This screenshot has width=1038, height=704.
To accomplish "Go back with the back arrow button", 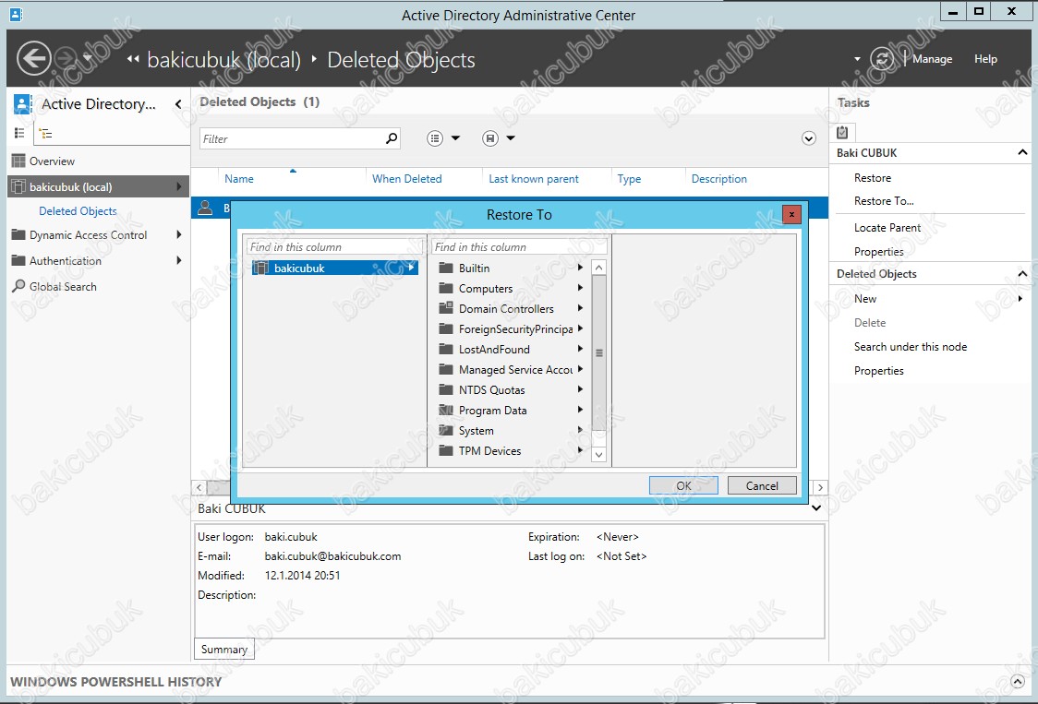I will coord(34,59).
